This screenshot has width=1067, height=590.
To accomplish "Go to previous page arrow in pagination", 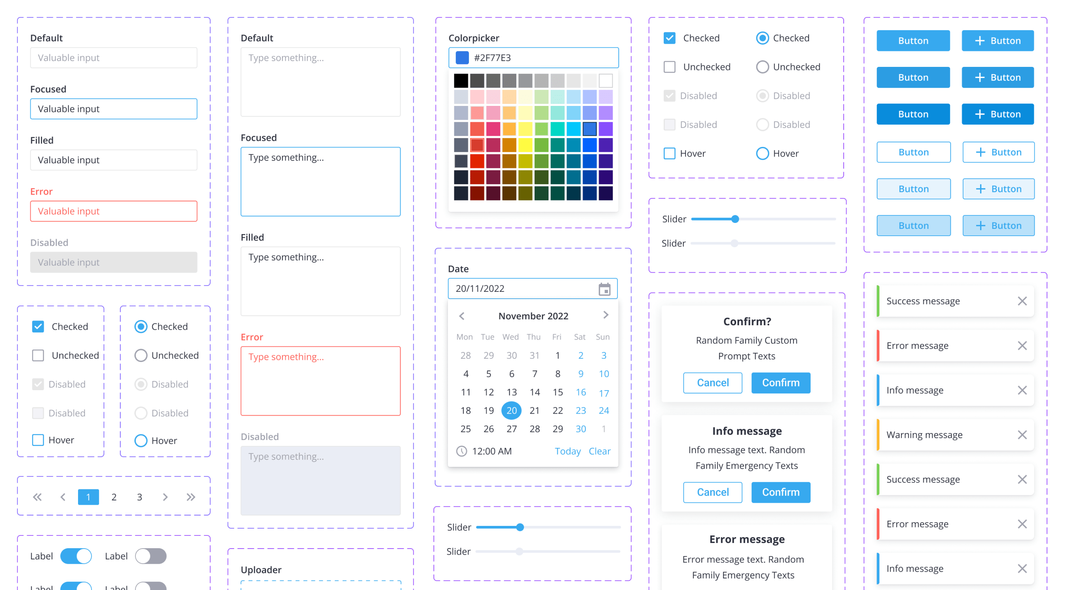I will coord(63,497).
